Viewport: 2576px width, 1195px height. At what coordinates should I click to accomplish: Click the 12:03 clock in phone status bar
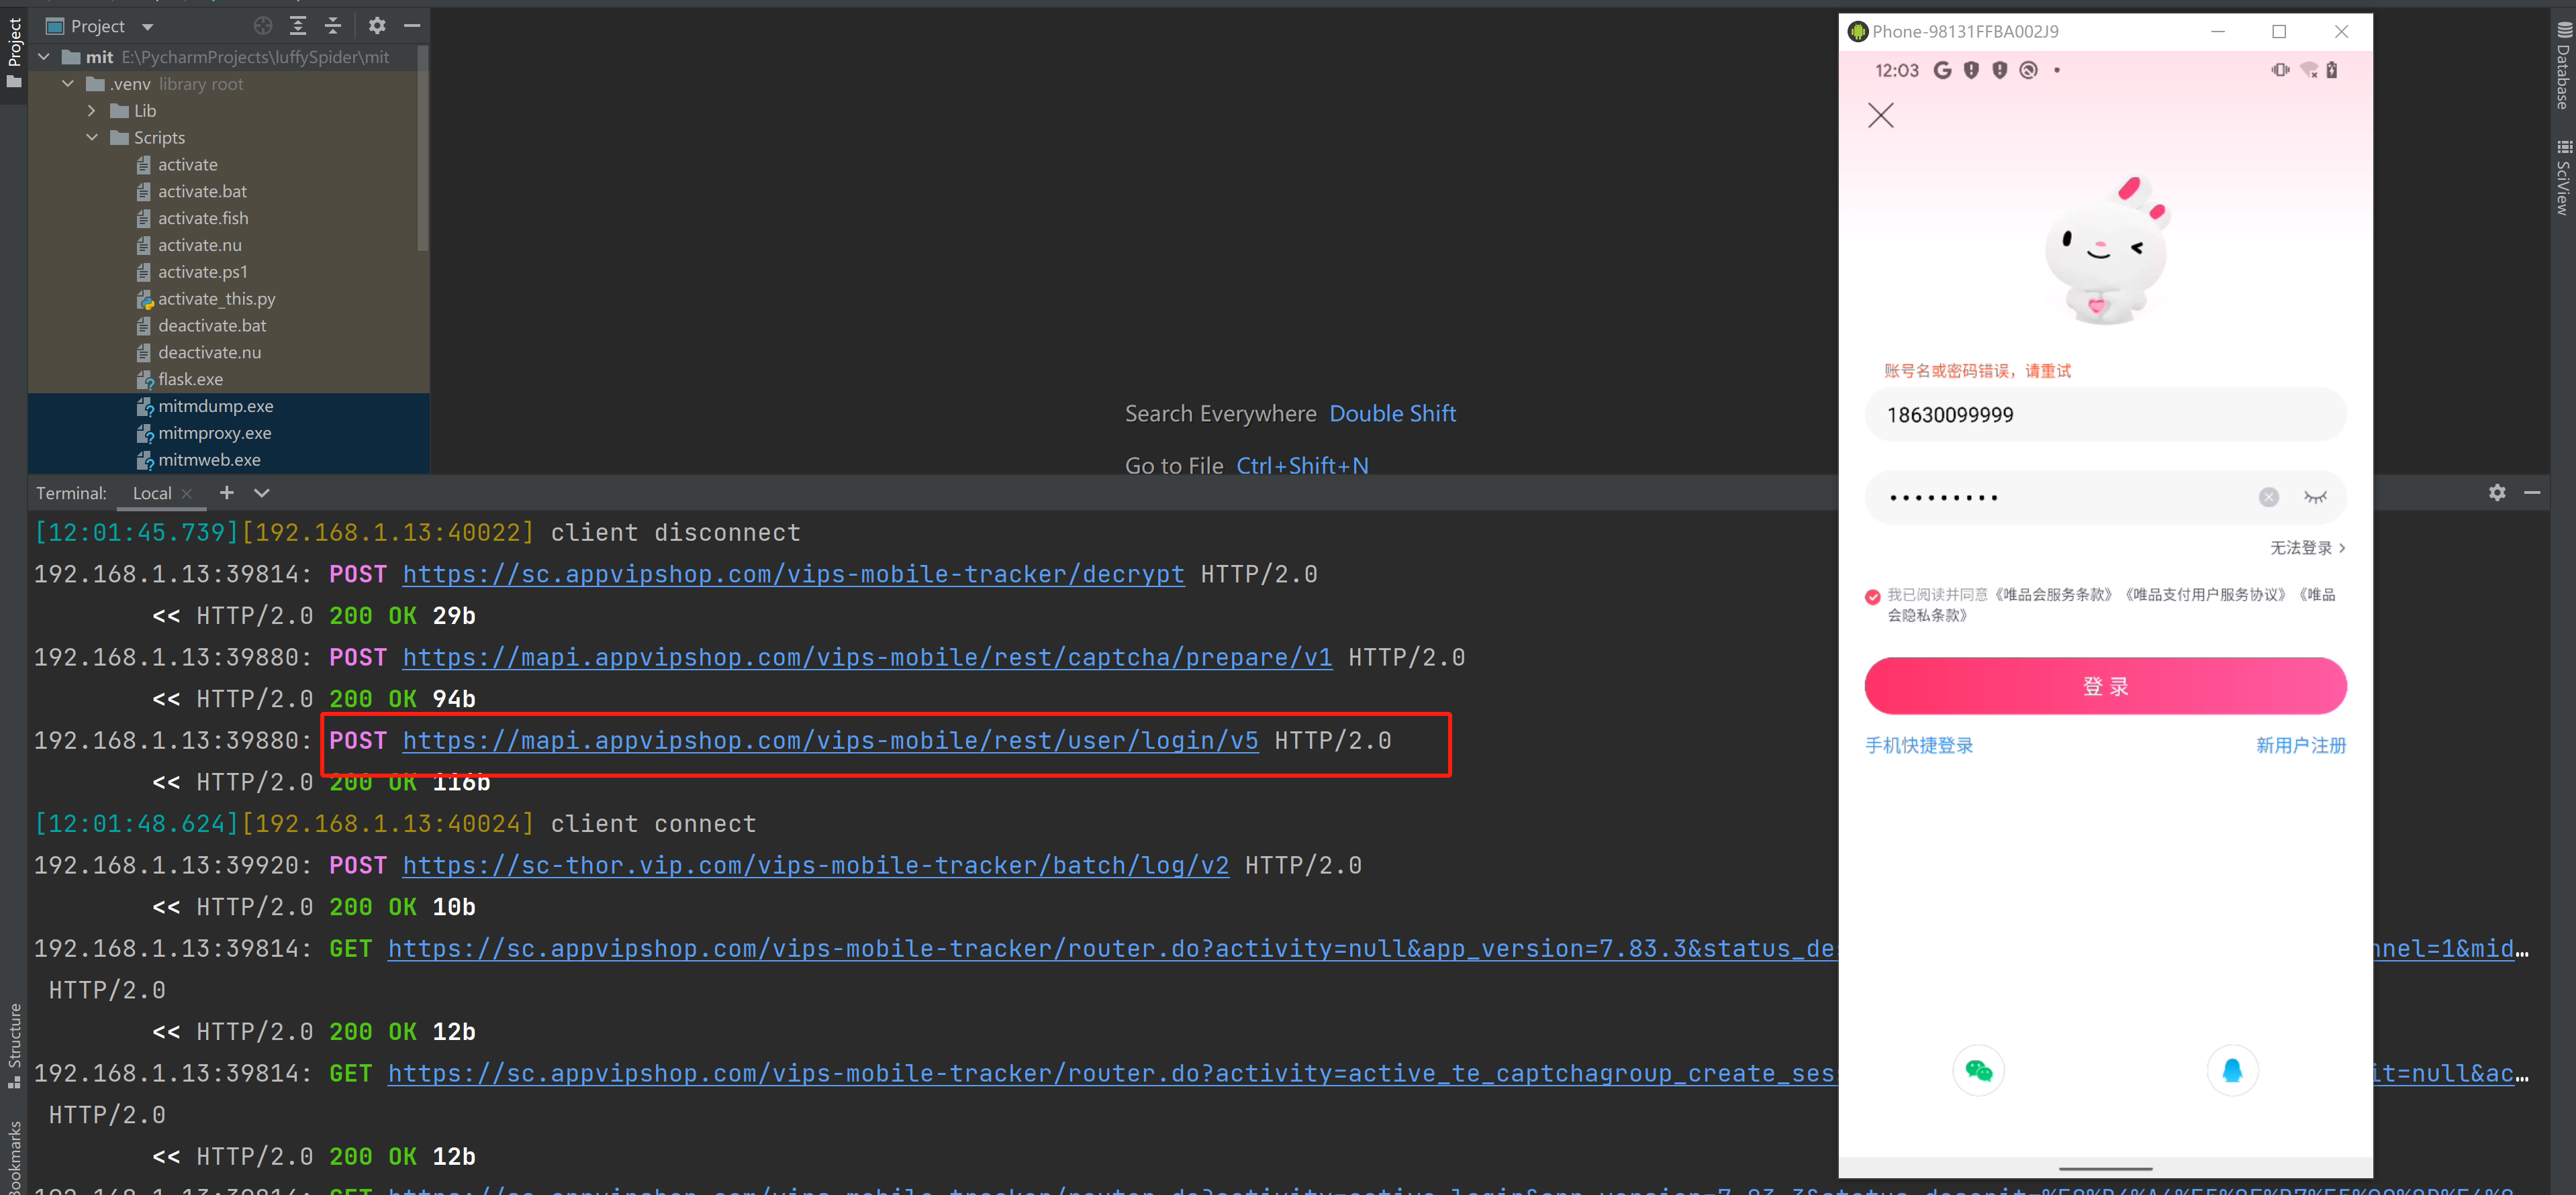click(x=1897, y=70)
